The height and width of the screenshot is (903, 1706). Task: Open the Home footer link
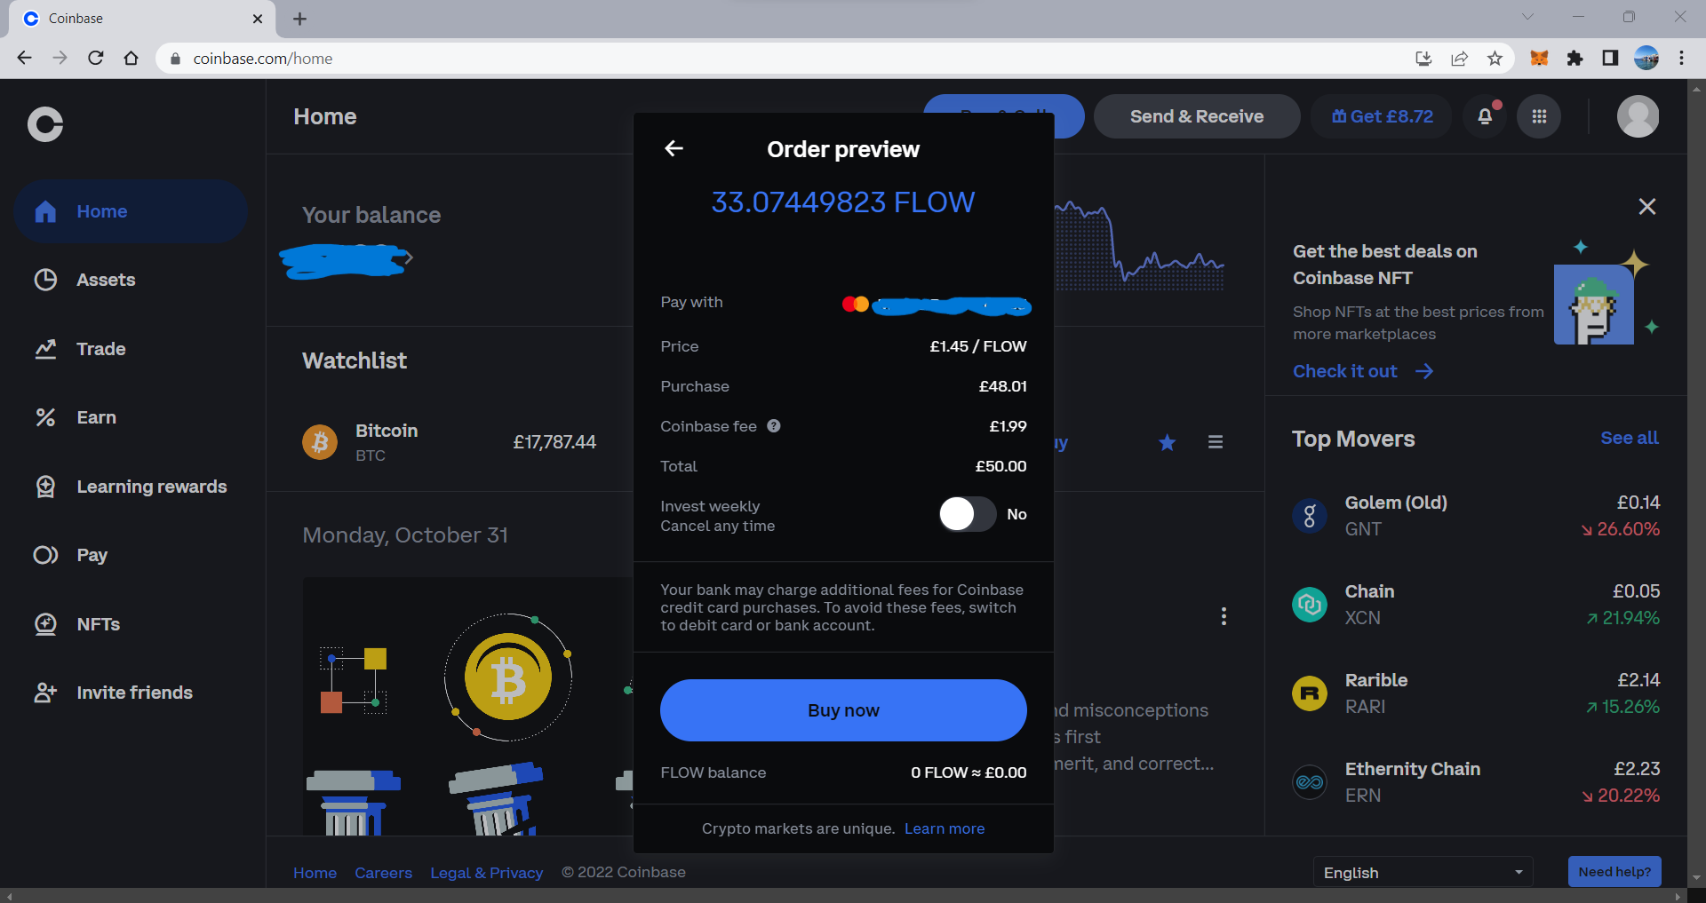click(x=315, y=873)
